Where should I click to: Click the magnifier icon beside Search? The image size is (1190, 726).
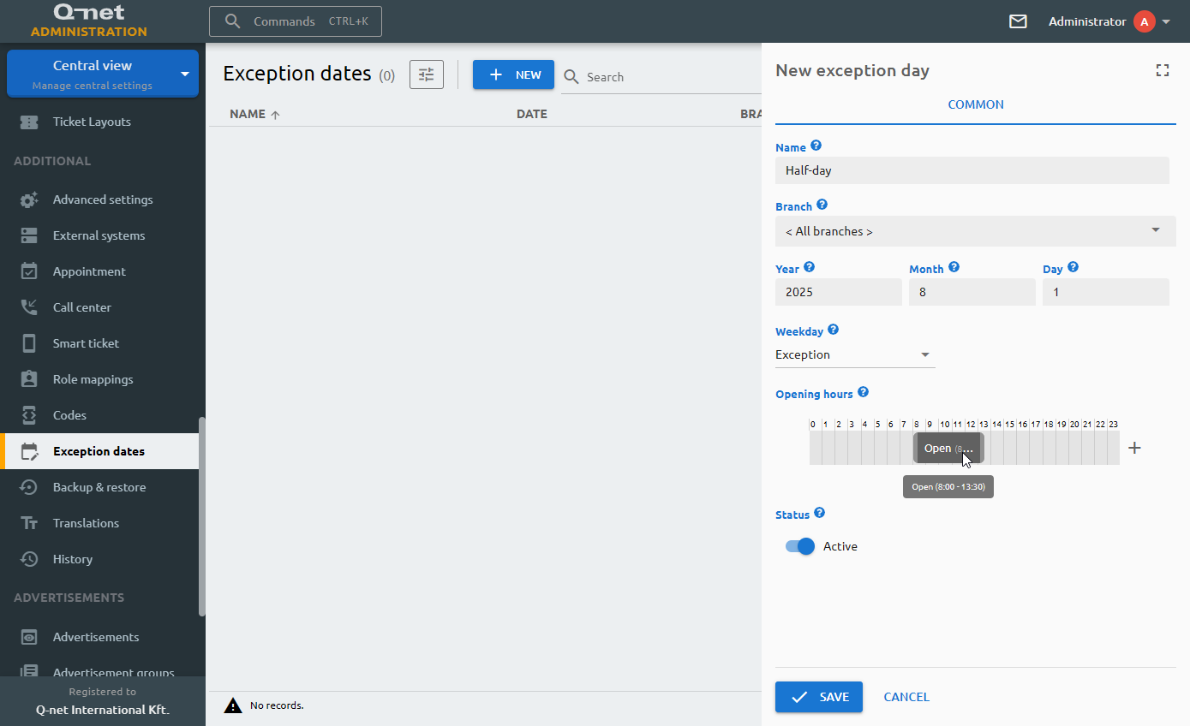(x=571, y=77)
